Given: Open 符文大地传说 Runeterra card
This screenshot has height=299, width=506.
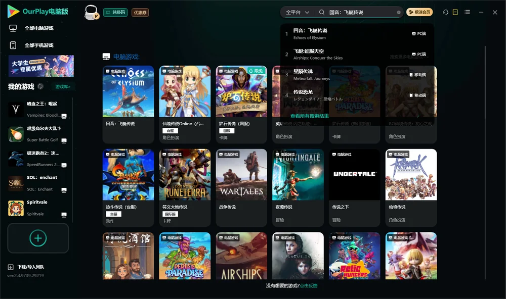Looking at the screenshot, I should (185, 188).
